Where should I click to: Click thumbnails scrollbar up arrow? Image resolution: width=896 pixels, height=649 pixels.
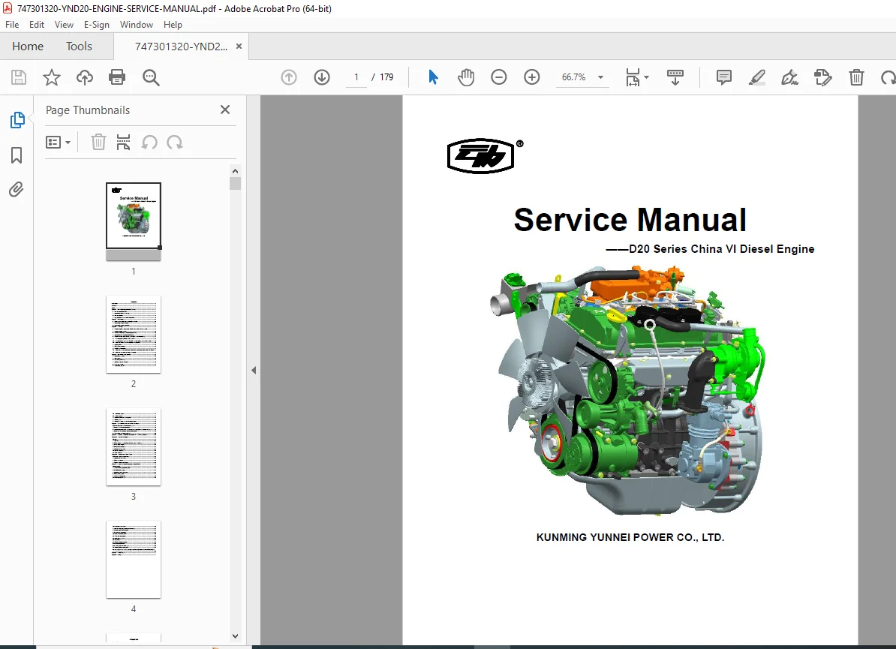(x=235, y=171)
